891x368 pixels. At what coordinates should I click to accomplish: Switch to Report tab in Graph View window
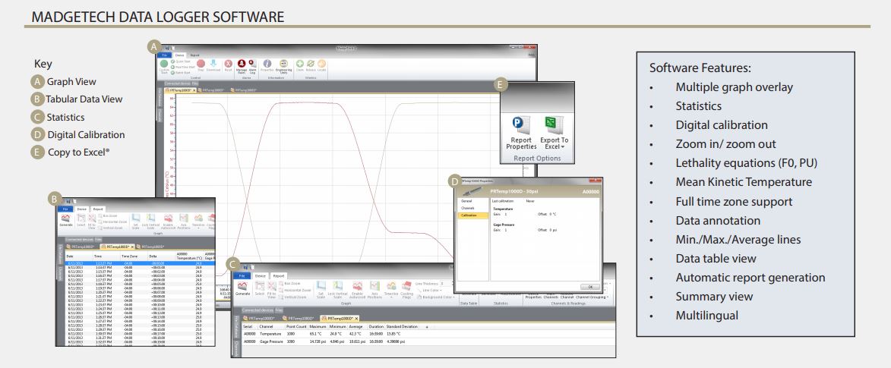coord(195,55)
